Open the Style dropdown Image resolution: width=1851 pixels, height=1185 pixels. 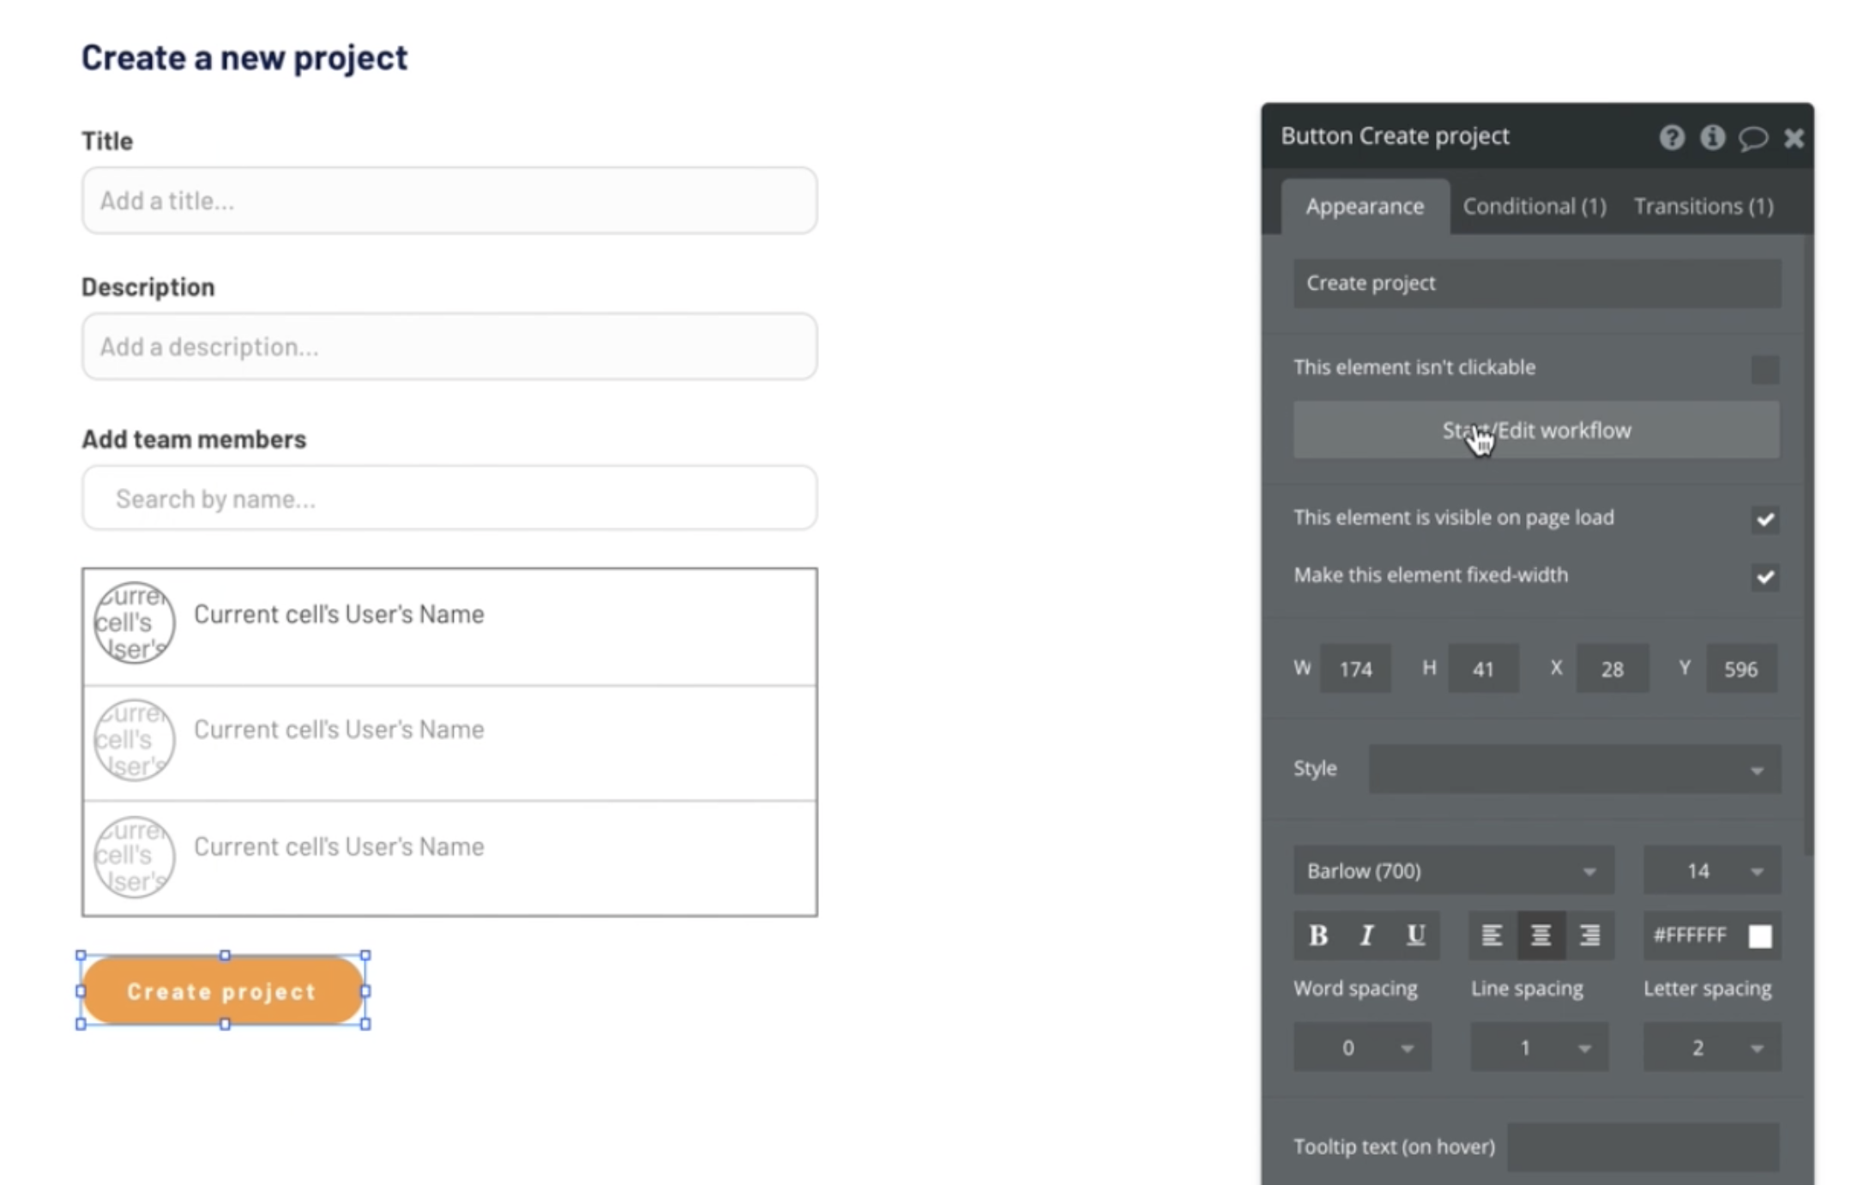pos(1574,769)
